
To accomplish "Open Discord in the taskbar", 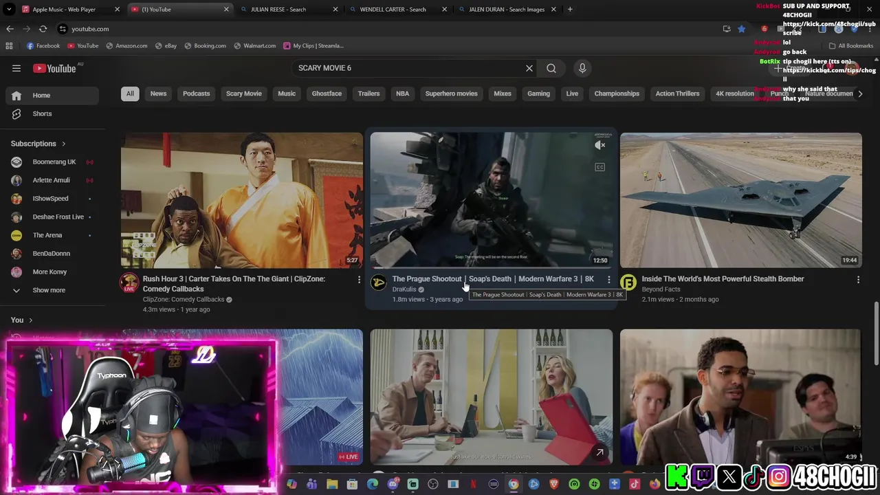I will click(x=393, y=485).
